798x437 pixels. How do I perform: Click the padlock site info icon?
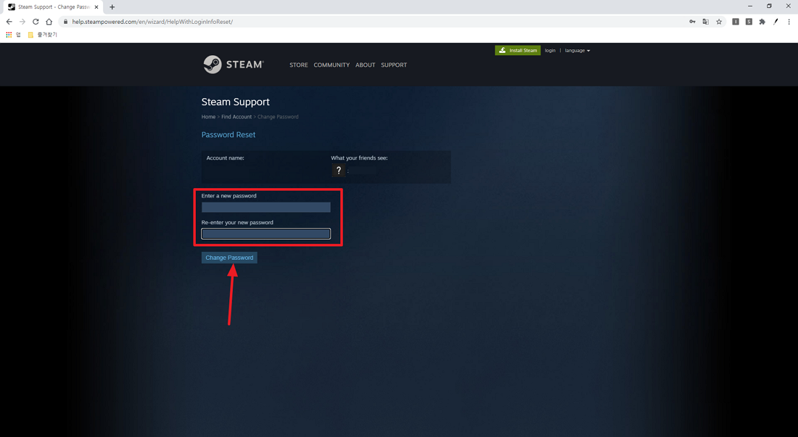coord(65,21)
